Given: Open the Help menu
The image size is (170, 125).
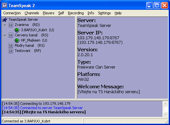Looking at the screenshot, I should point(118,13).
